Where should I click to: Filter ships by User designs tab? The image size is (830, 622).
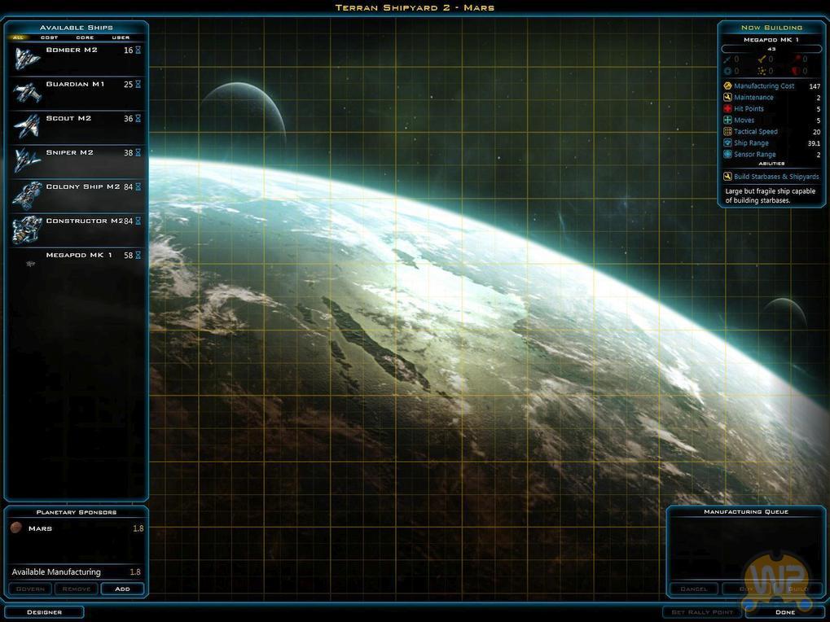pyautogui.click(x=121, y=37)
